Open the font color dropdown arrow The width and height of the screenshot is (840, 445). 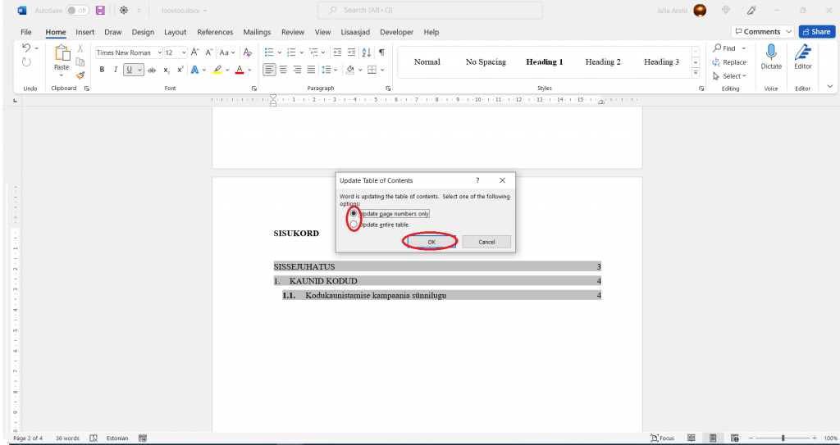[x=249, y=70]
